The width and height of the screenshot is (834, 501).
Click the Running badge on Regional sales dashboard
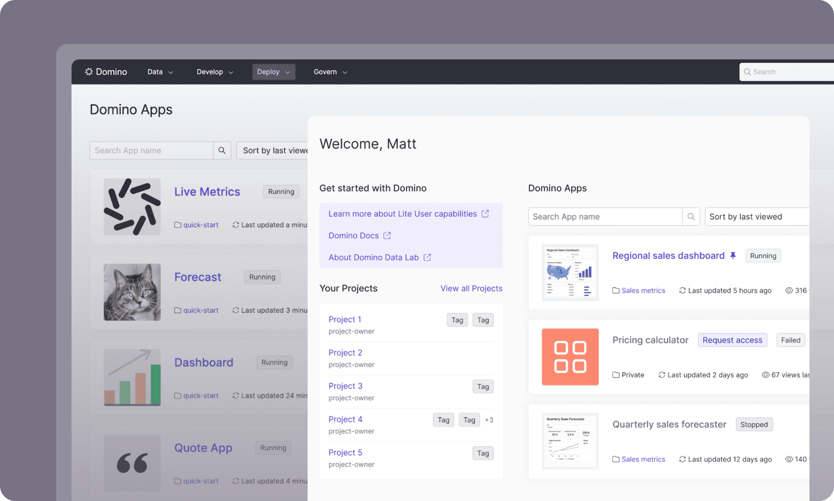coord(763,256)
